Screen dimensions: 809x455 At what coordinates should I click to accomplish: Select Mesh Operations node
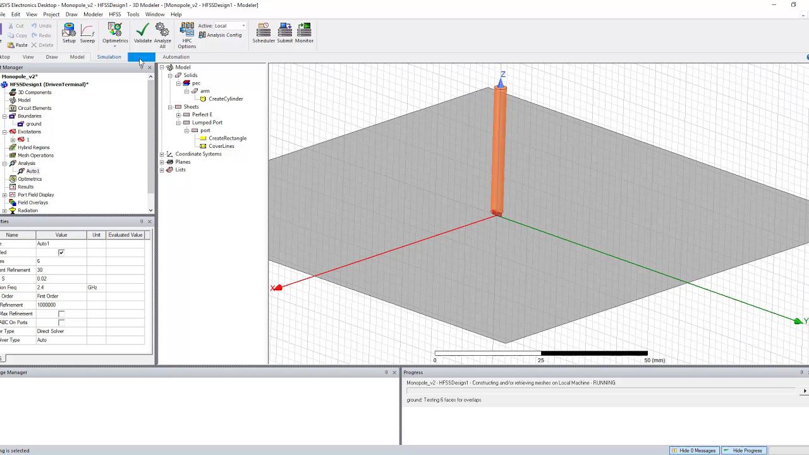[x=35, y=155]
